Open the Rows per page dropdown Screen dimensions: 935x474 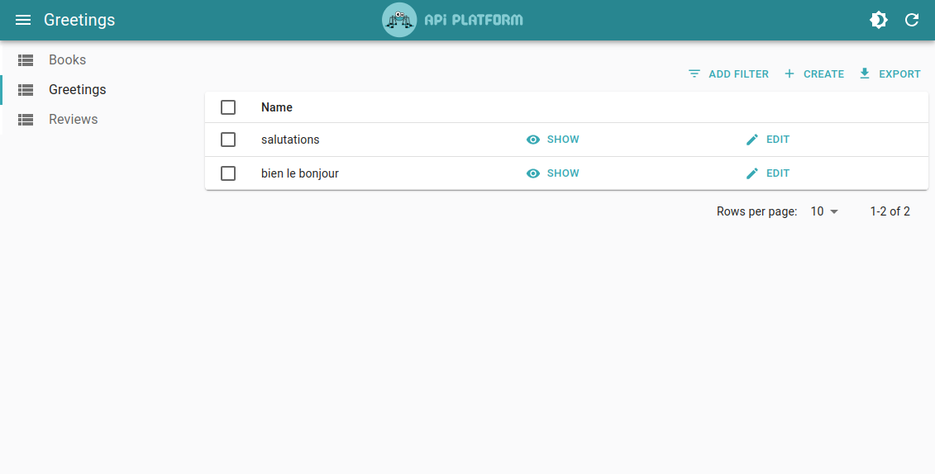point(824,211)
